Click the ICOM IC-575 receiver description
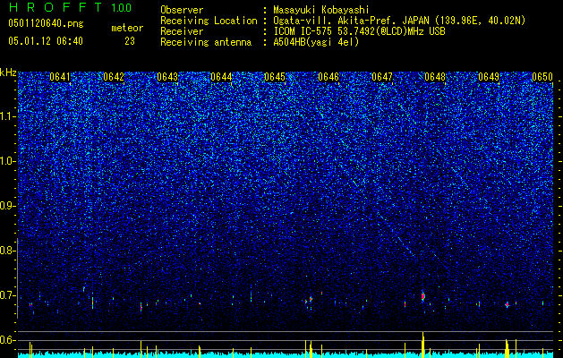This screenshot has width=563, height=358. [x=360, y=31]
